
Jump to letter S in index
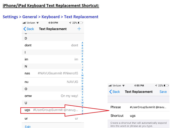(82, 92)
